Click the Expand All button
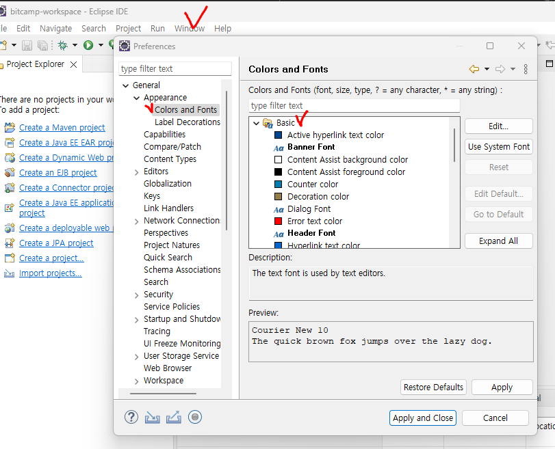The width and height of the screenshot is (555, 449). pos(498,241)
